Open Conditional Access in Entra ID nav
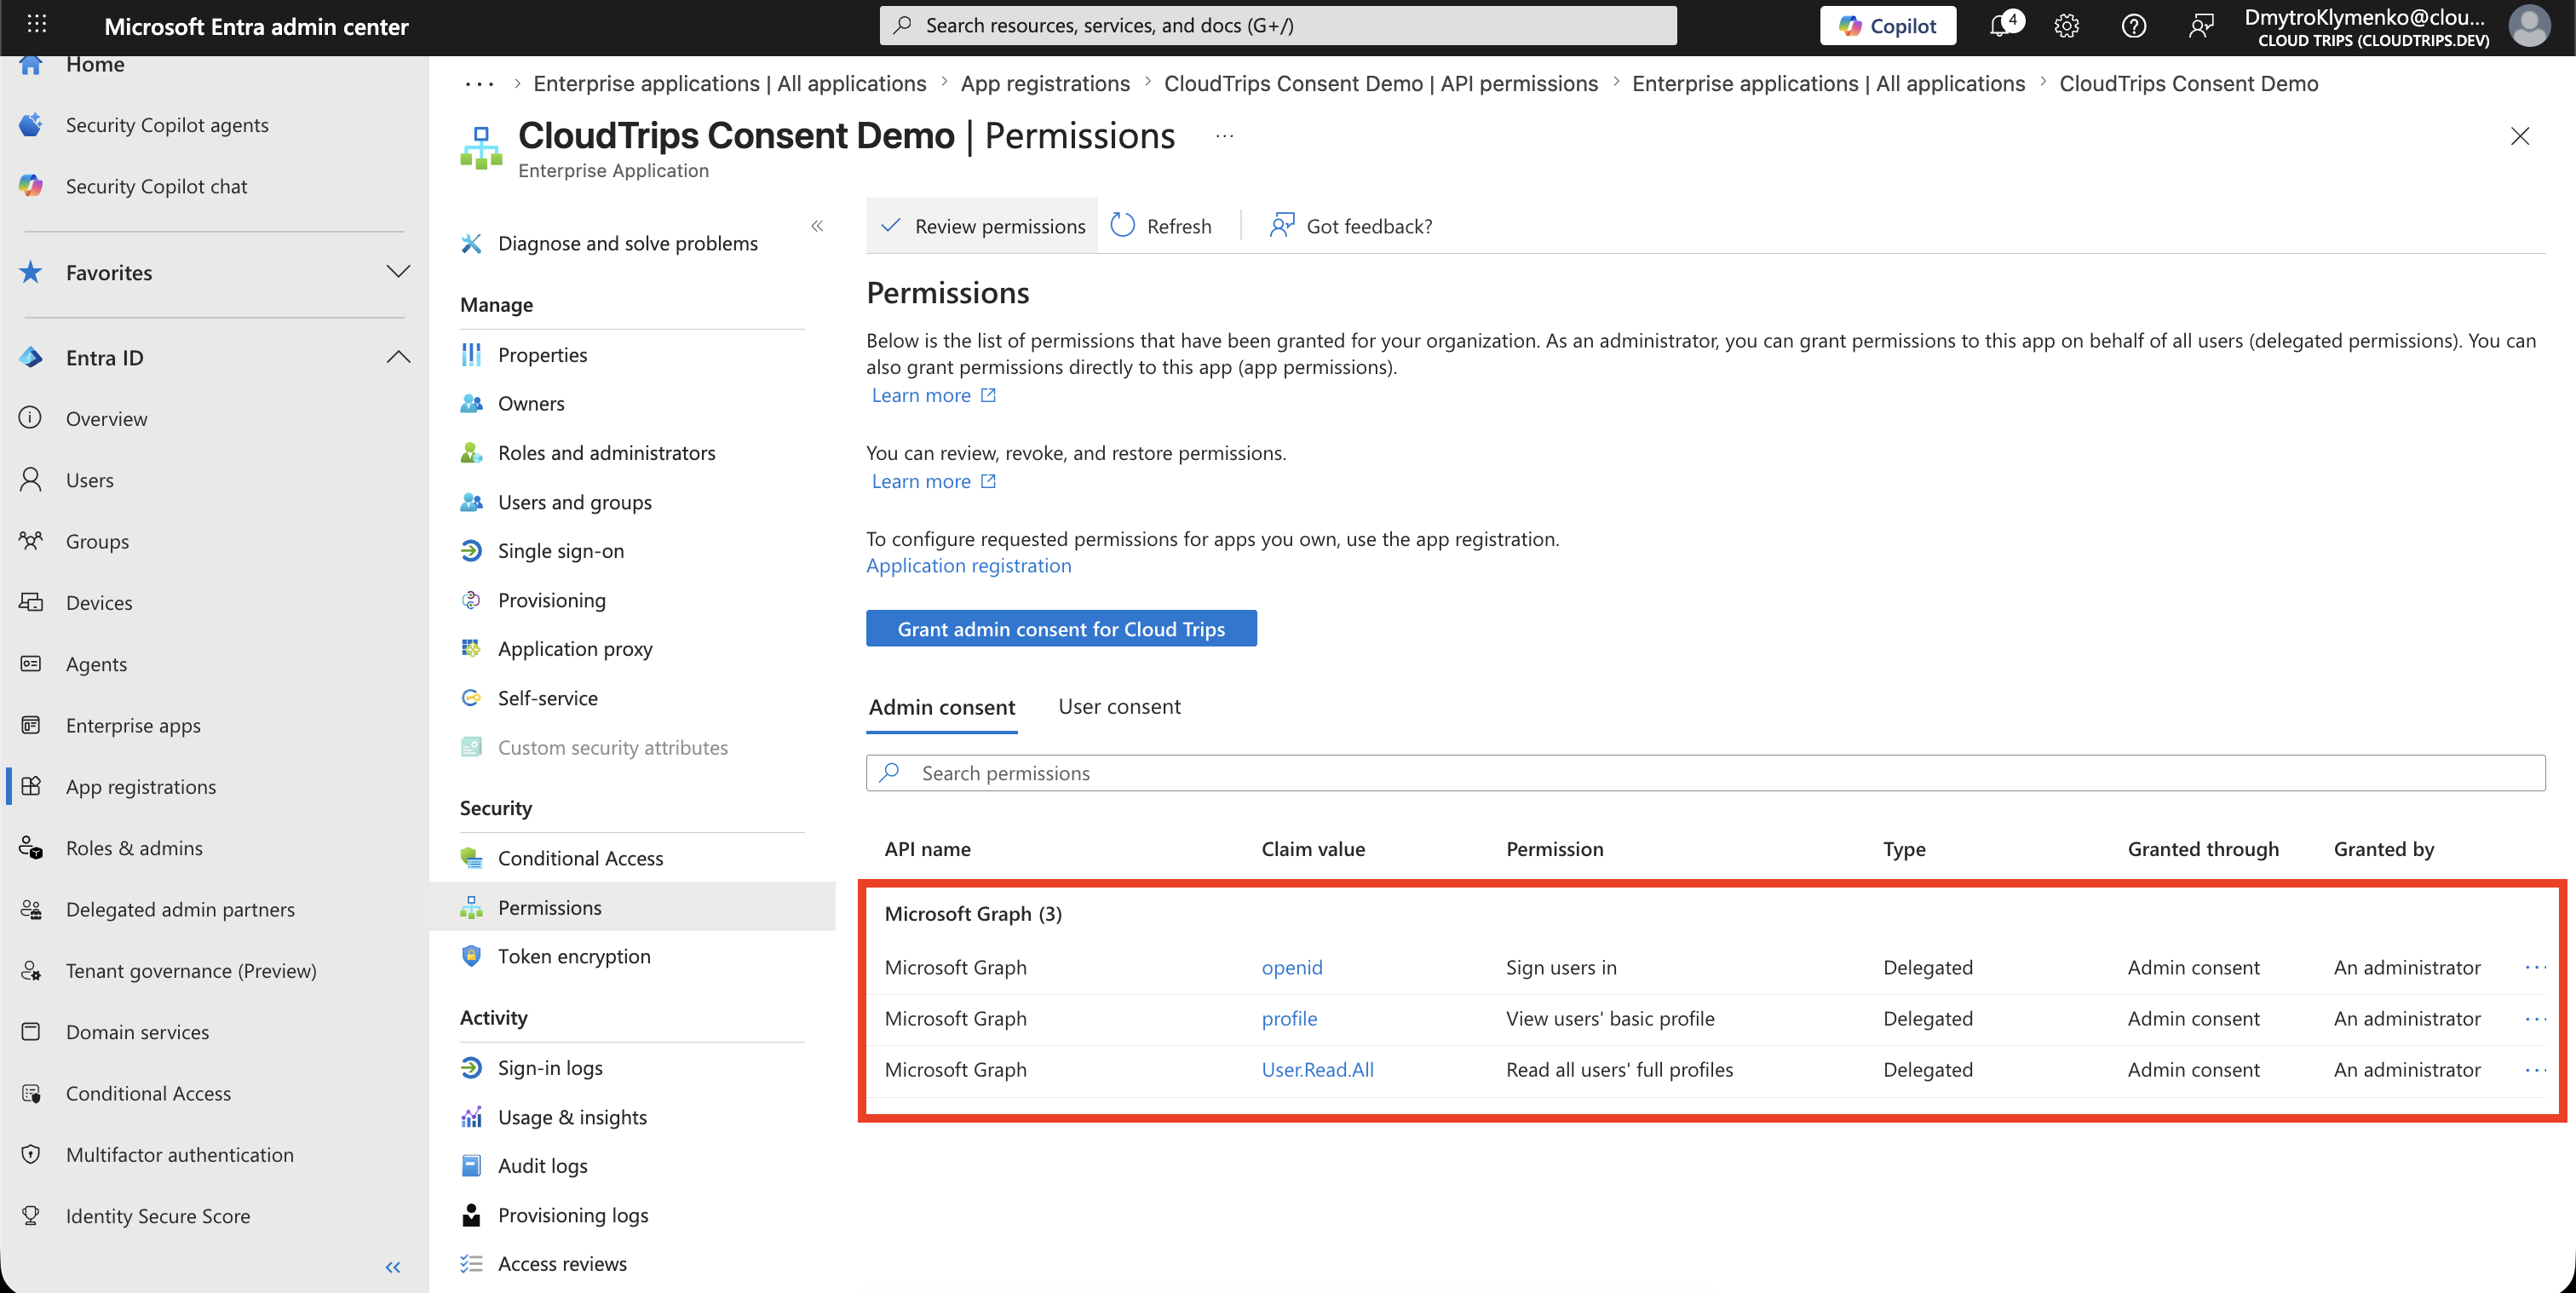Viewport: 2576px width, 1293px height. click(148, 1093)
